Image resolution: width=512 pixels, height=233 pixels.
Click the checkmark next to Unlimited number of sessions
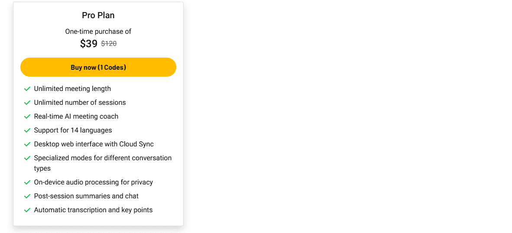click(27, 103)
